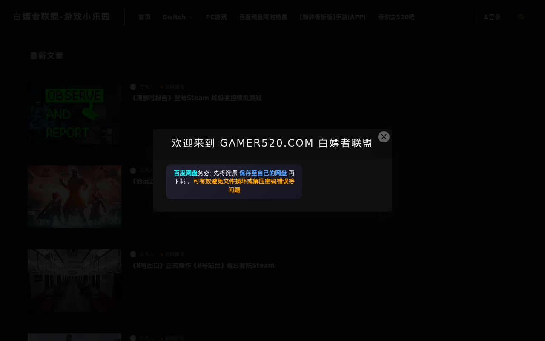Click the cyan 百度网盘 text in popup
The height and width of the screenshot is (341, 545).
click(x=186, y=173)
